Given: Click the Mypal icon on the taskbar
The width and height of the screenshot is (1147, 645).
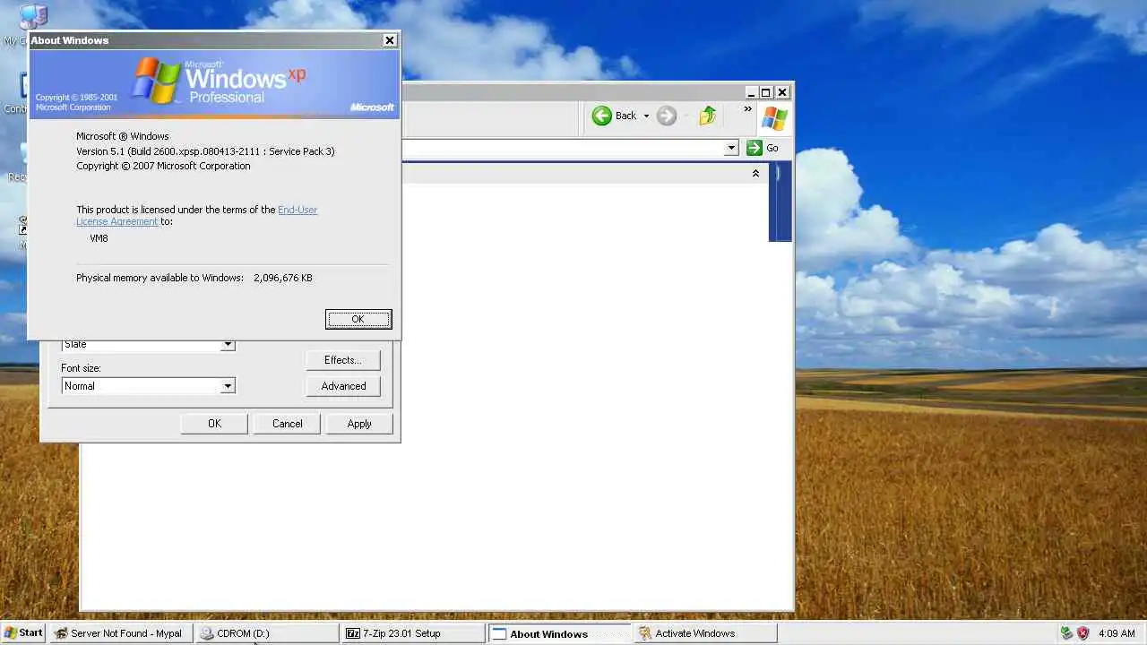Looking at the screenshot, I should tap(61, 633).
